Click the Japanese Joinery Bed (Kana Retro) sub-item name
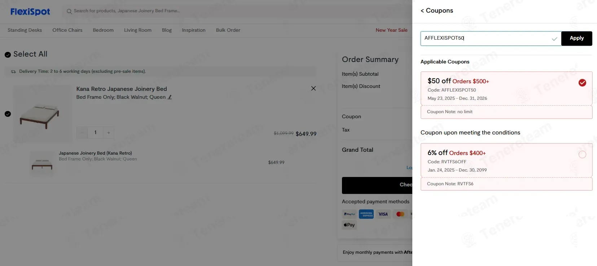Screen dimensions: 597x266 tap(95, 153)
